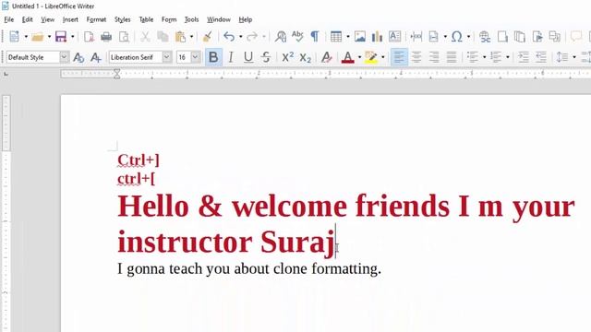
Task: Open the Undo history dropdown arrow
Action: [x=240, y=37]
